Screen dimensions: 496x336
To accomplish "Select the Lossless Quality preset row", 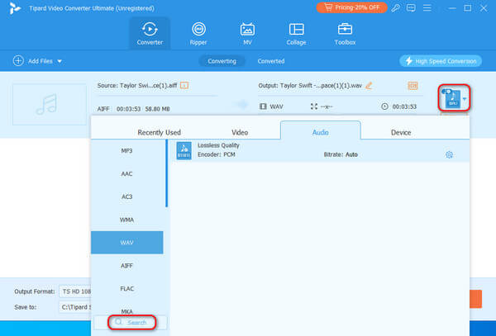I will pyautogui.click(x=320, y=150).
